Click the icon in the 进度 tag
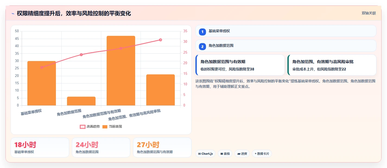Screen dimensions: 387x168 click(239, 154)
